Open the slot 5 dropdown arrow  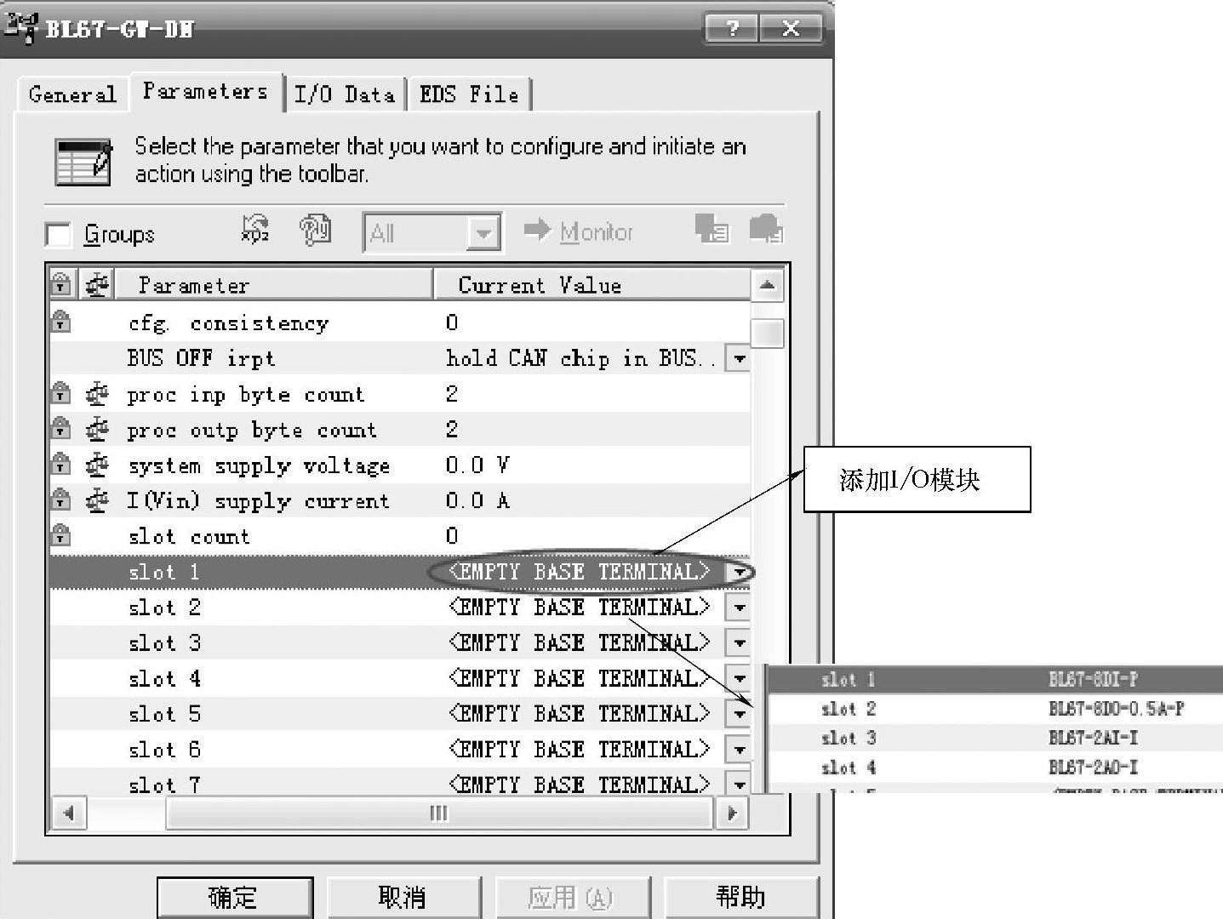(738, 714)
